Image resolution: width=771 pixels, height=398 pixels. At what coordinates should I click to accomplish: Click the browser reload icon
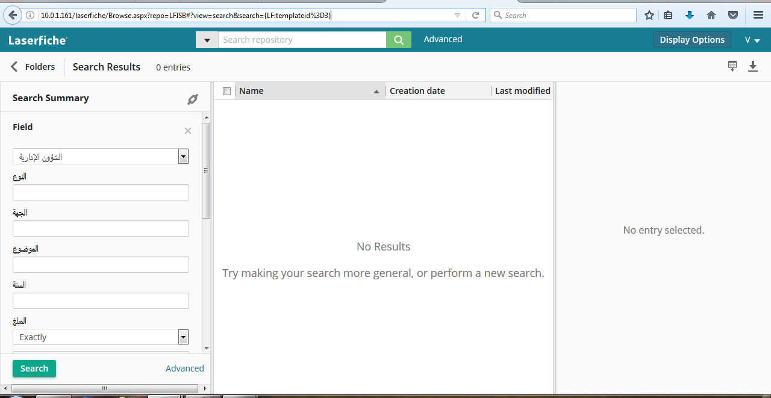[475, 15]
